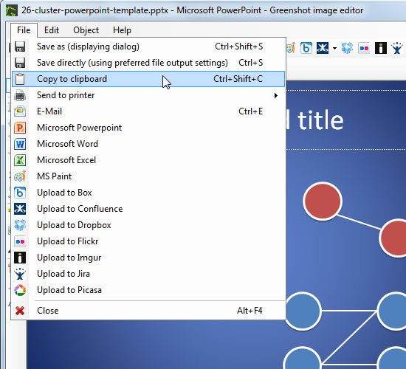Image resolution: width=406 pixels, height=369 pixels.
Task: Open the dropdown arrow beside Confluence toolbar icon
Action: [334, 49]
